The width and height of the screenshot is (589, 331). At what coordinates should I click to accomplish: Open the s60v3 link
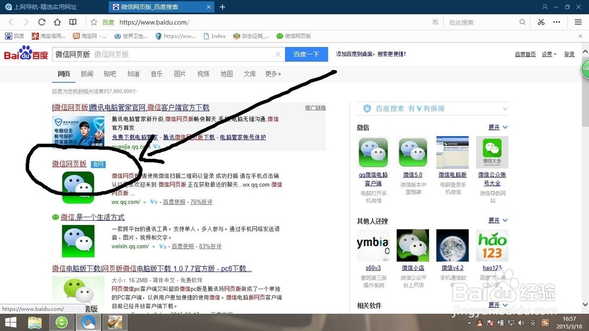pyautogui.click(x=373, y=268)
